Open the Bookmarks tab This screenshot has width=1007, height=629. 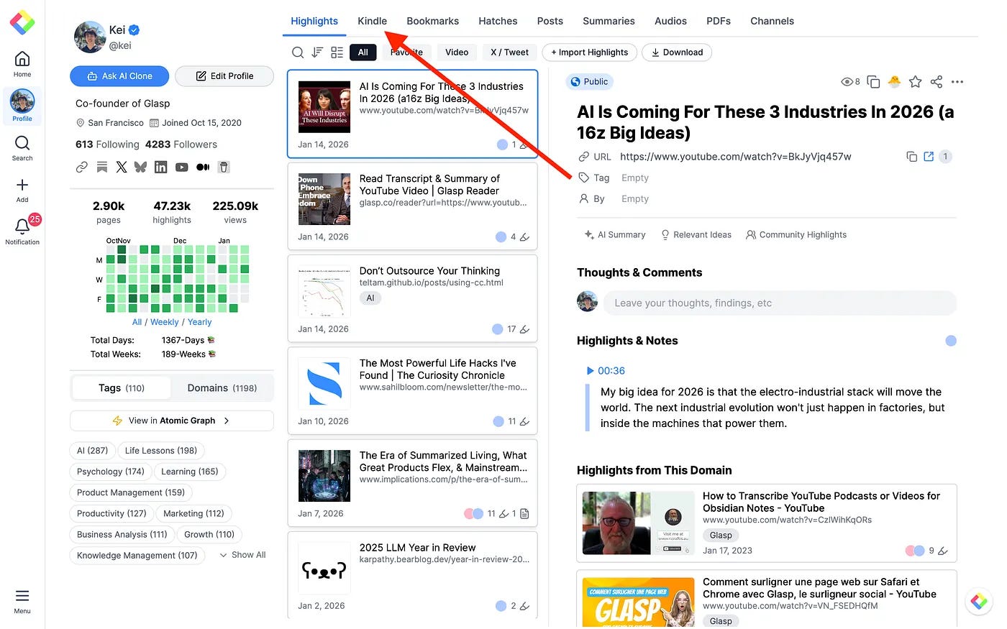[x=433, y=21]
